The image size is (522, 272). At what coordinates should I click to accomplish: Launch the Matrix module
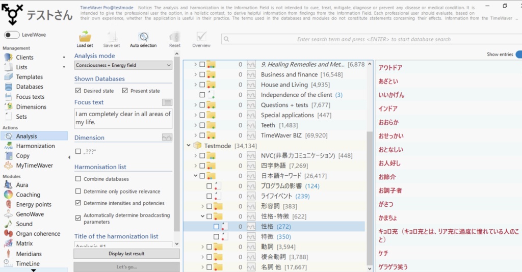point(24,243)
